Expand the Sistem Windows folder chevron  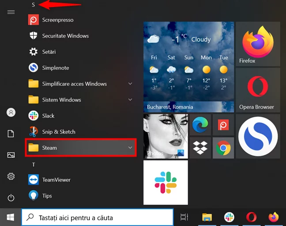130,100
